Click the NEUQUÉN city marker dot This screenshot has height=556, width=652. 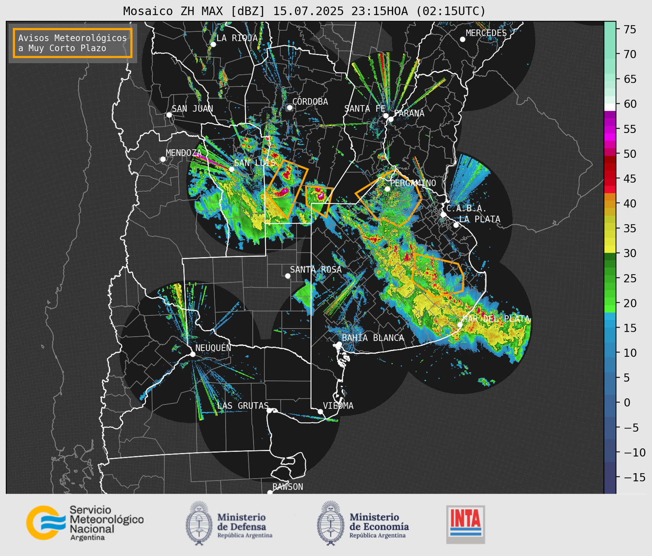click(x=192, y=354)
